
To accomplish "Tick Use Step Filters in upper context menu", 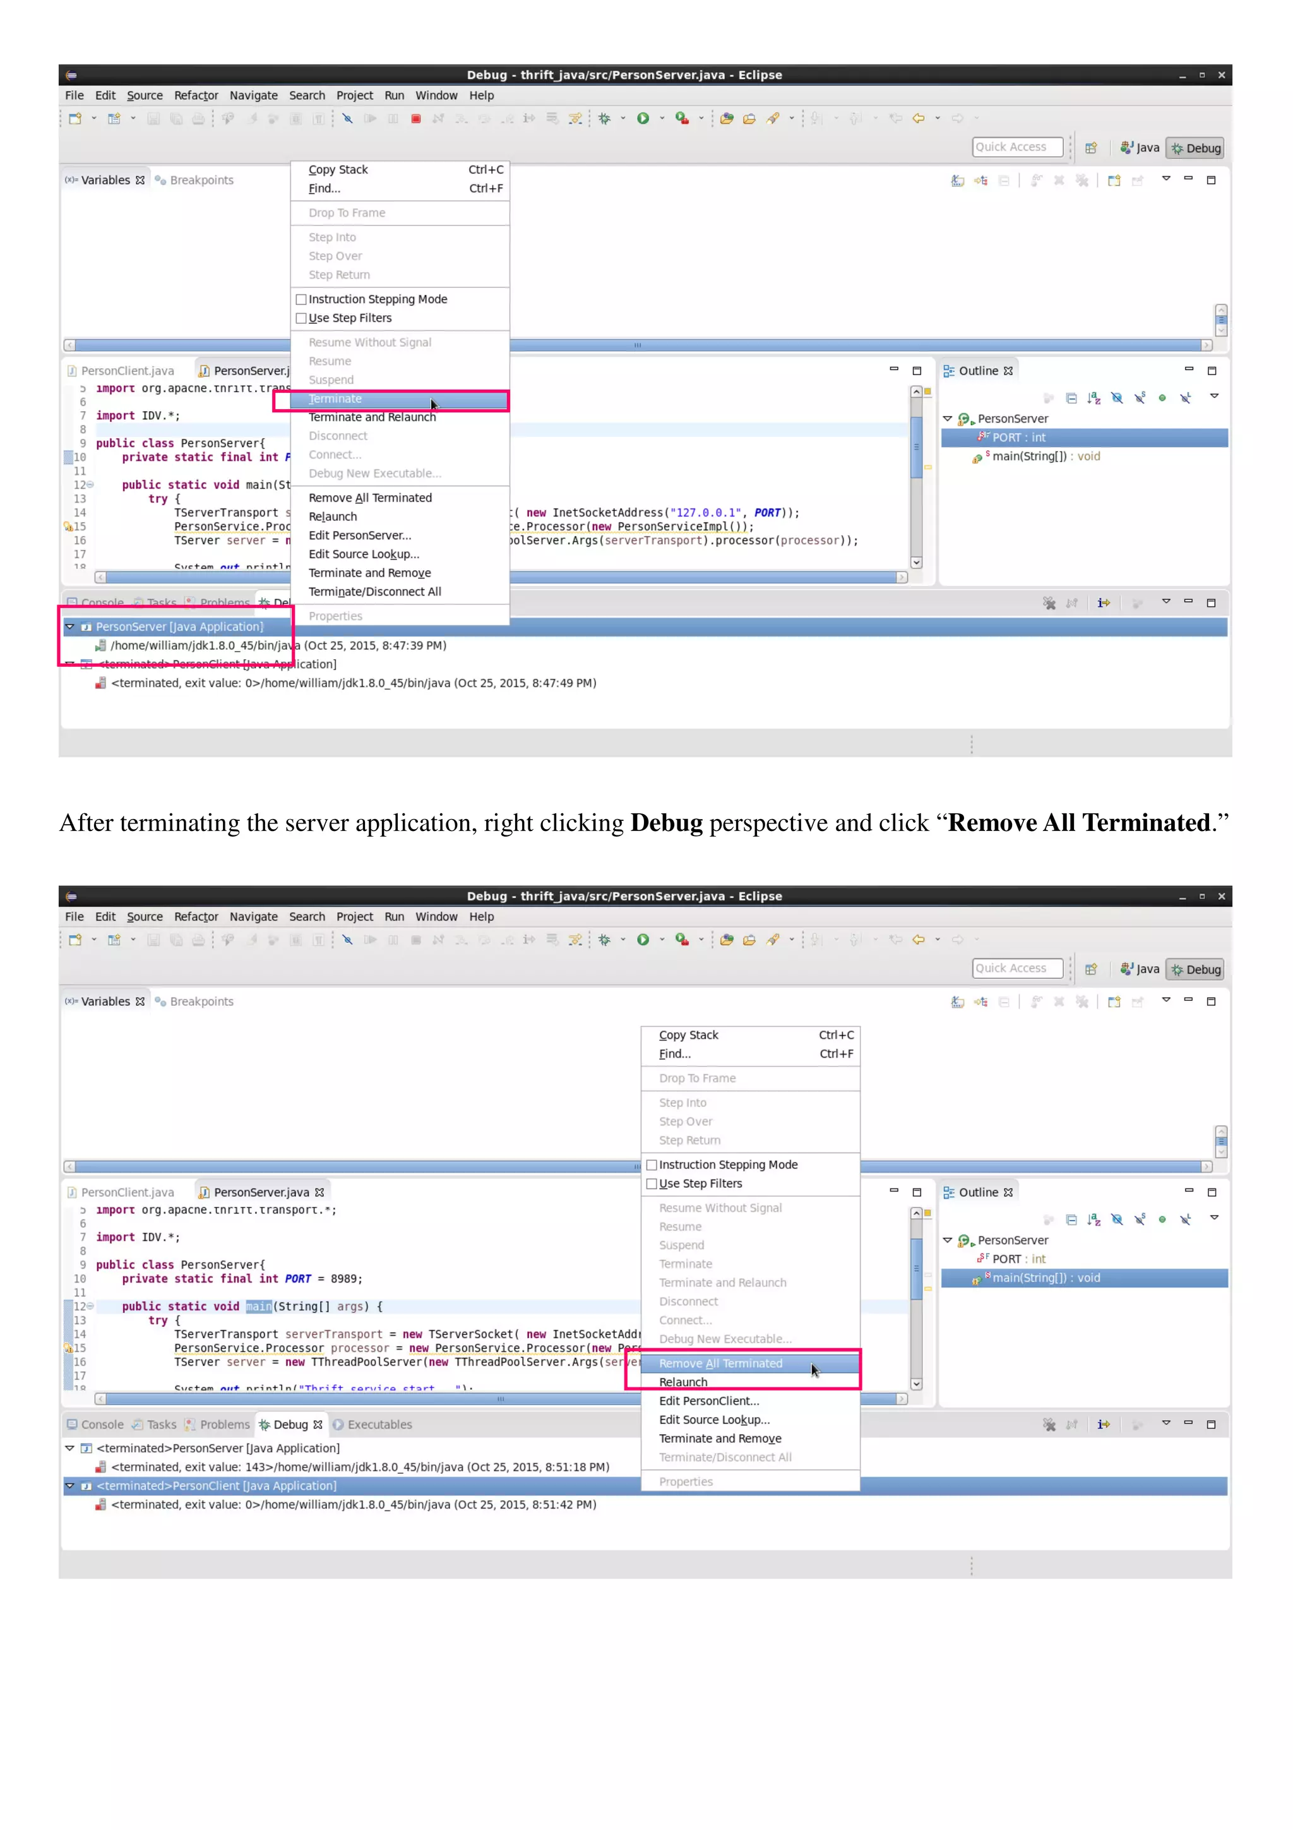I will tap(301, 319).
